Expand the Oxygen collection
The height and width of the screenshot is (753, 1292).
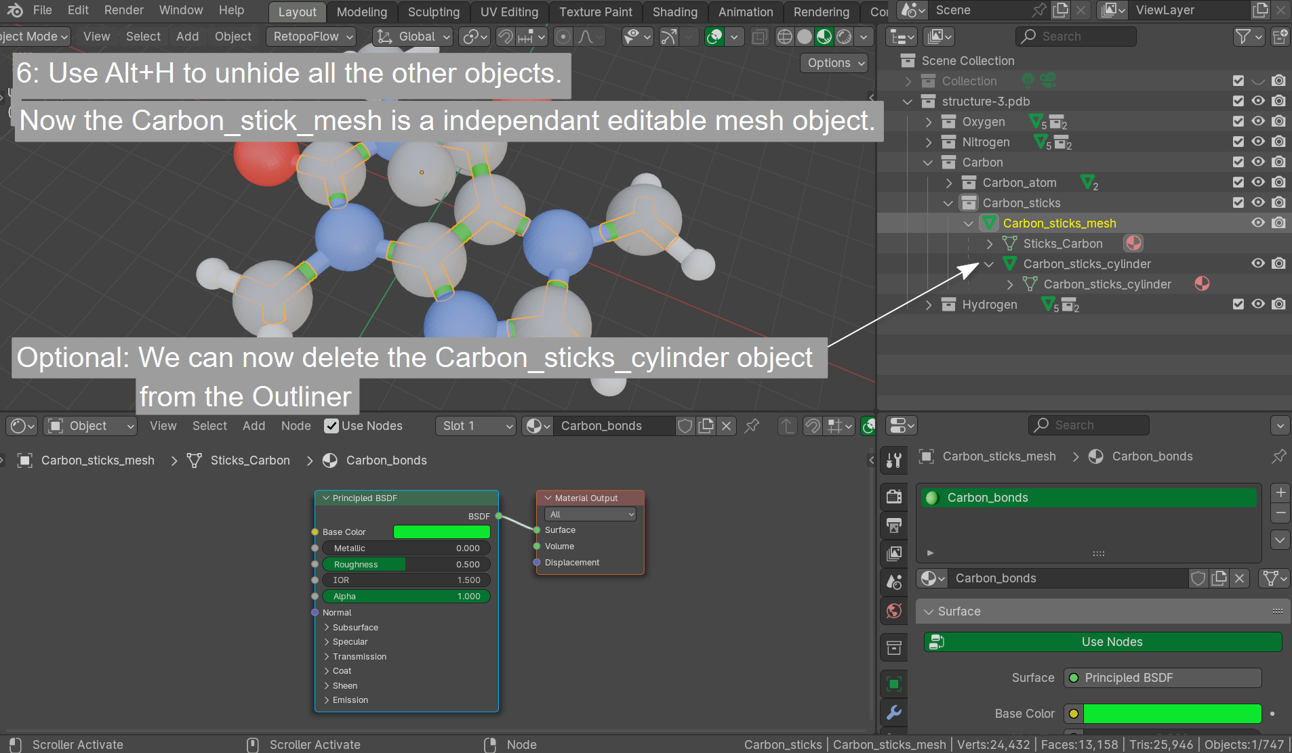929,122
